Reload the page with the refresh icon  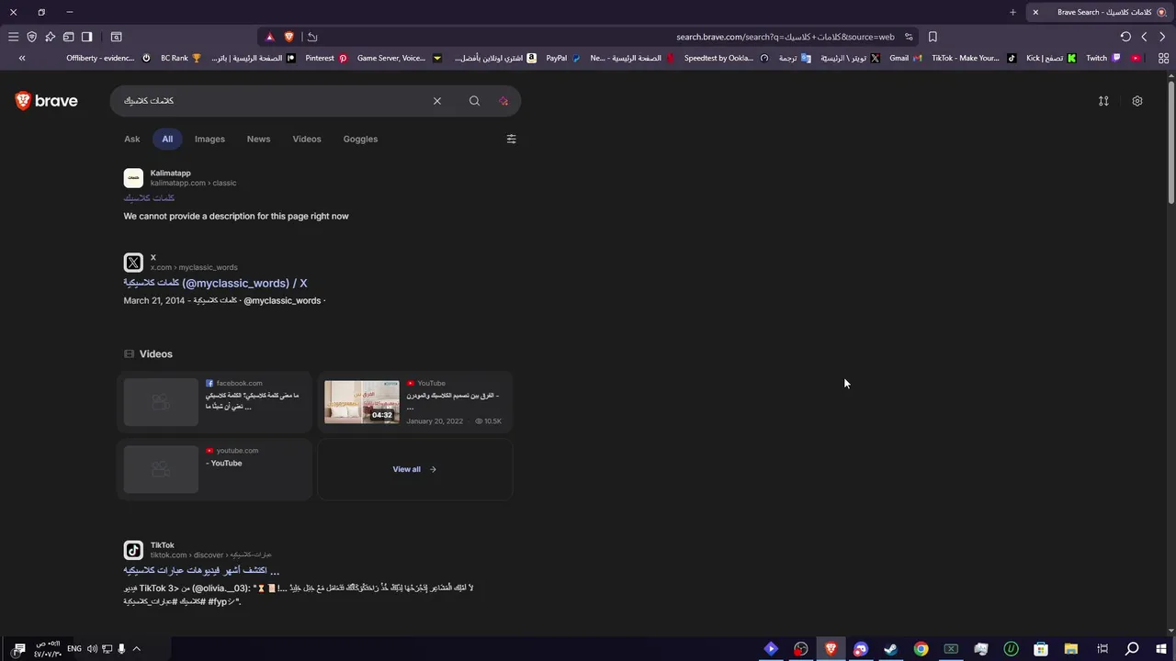pos(1125,37)
